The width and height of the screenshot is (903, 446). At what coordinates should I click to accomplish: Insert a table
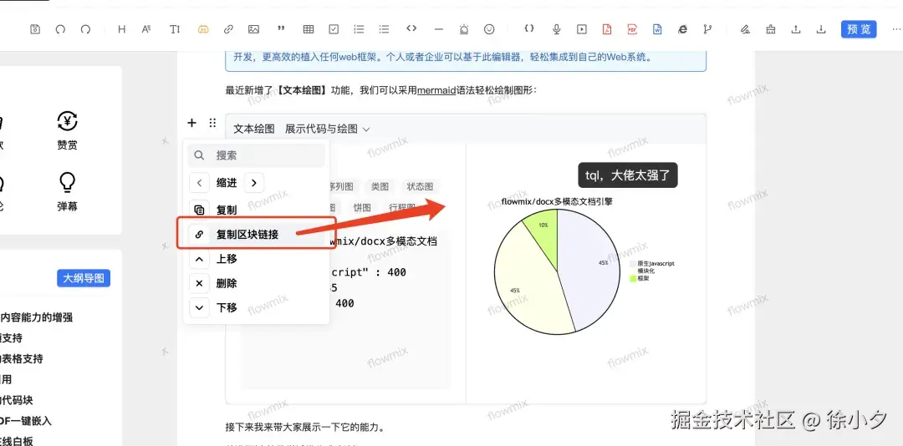pos(309,28)
